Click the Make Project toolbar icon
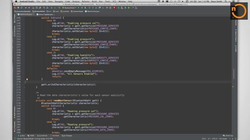This screenshot has width=250, height=140. coord(59,8)
